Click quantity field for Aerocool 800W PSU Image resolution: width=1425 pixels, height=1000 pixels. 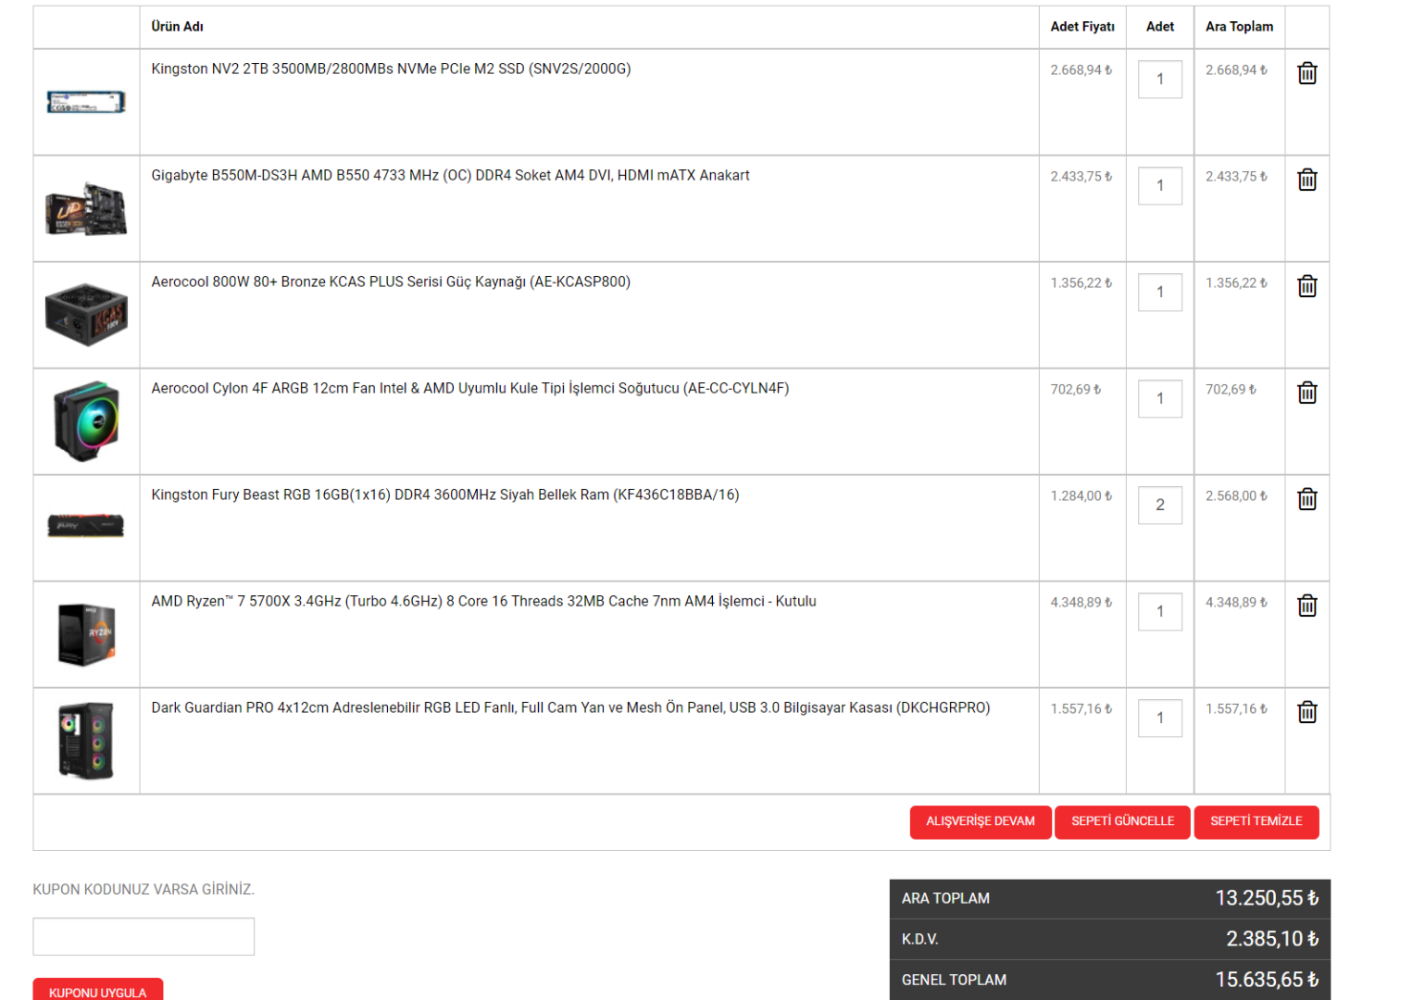click(1159, 293)
